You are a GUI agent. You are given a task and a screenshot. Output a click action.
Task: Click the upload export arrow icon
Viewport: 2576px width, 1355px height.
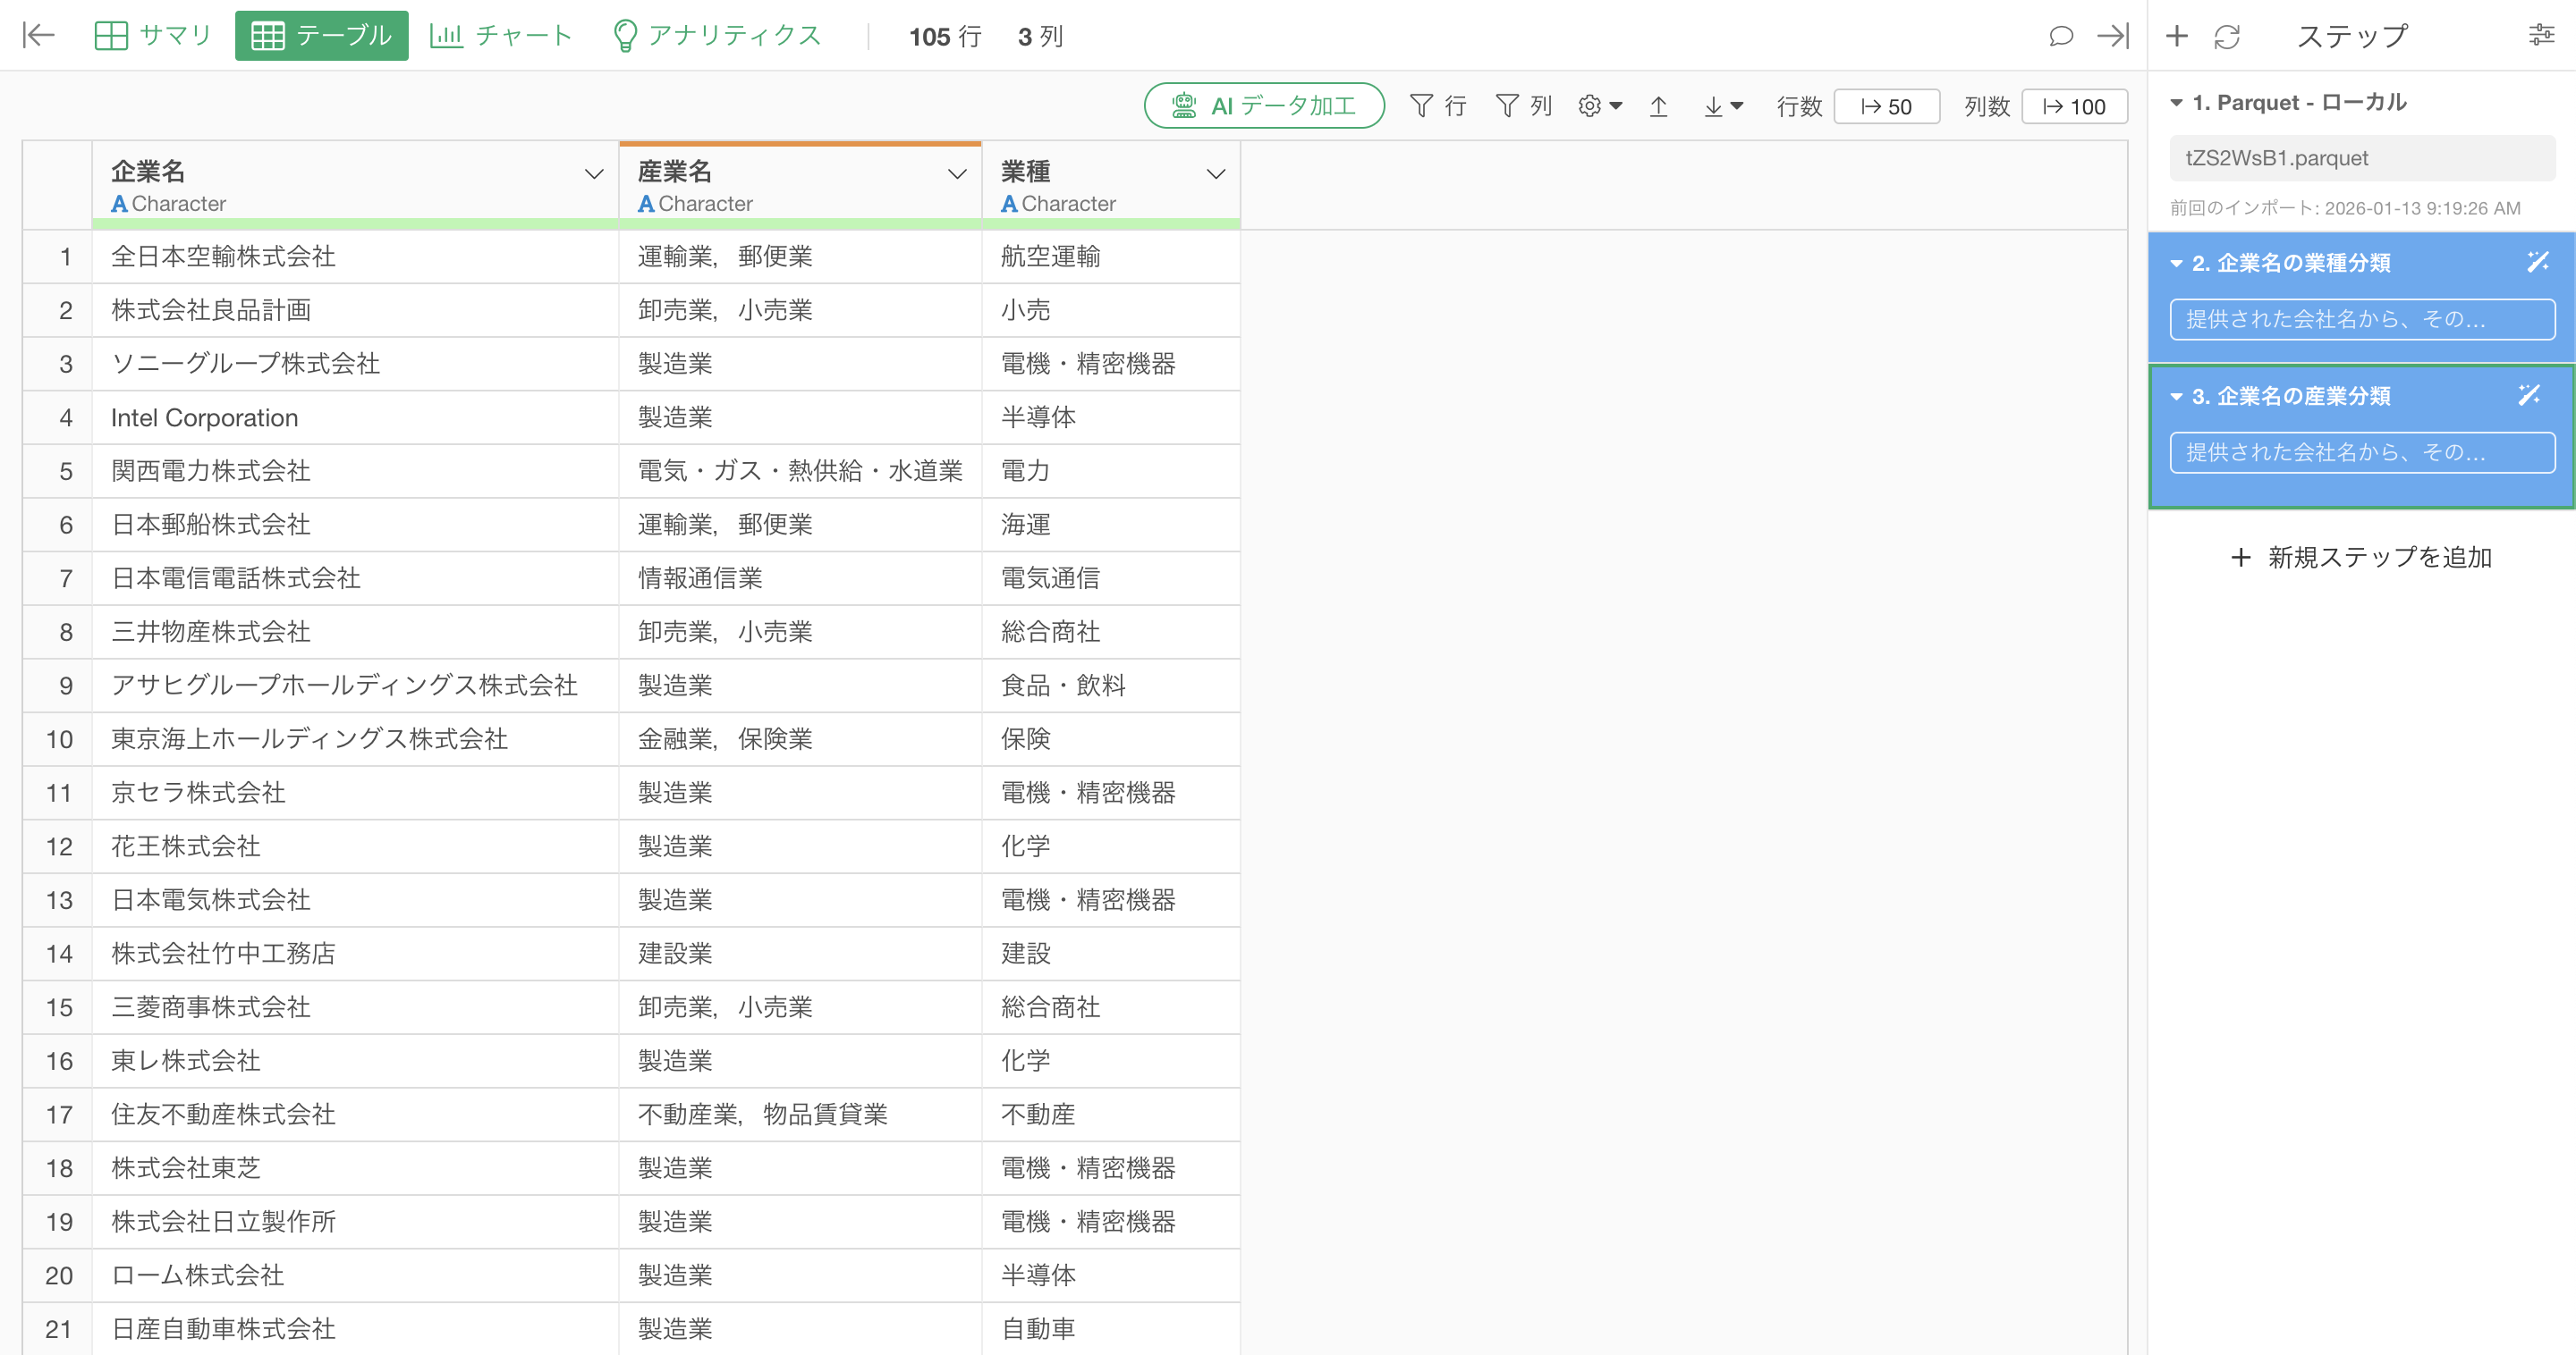[1658, 106]
